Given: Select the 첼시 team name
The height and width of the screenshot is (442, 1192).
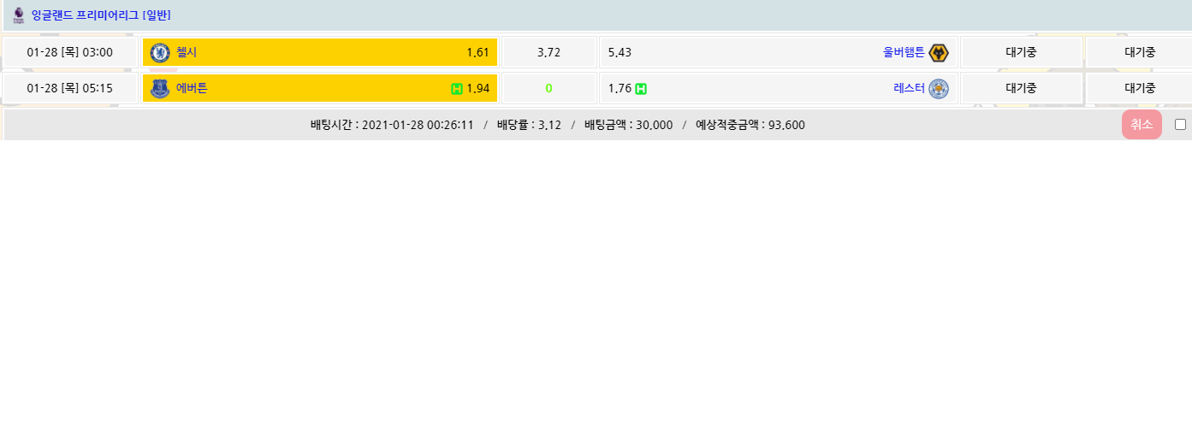Looking at the screenshot, I should pyautogui.click(x=187, y=53).
